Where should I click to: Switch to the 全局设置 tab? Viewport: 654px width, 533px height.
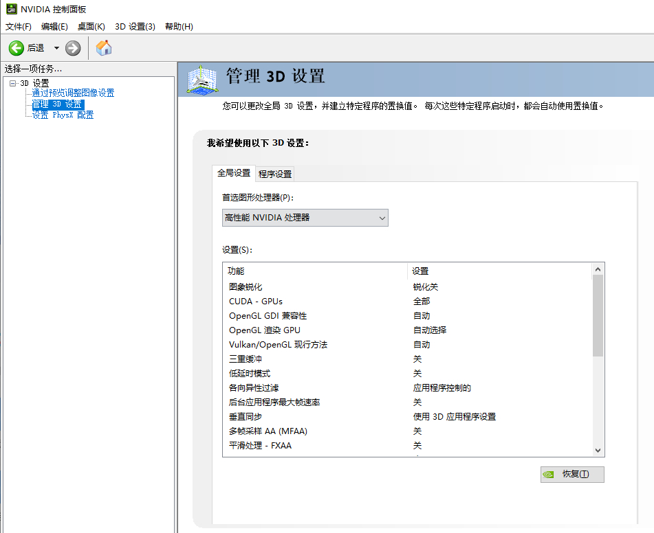(234, 173)
